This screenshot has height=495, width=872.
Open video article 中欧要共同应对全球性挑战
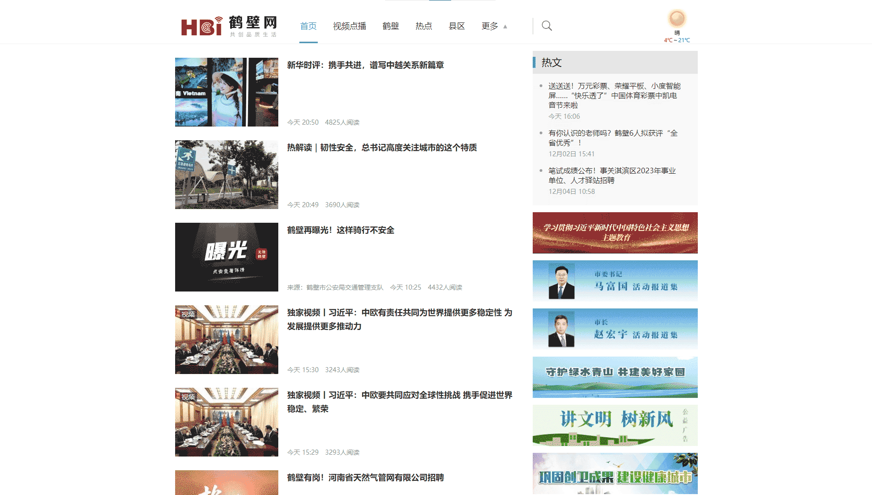pos(400,402)
